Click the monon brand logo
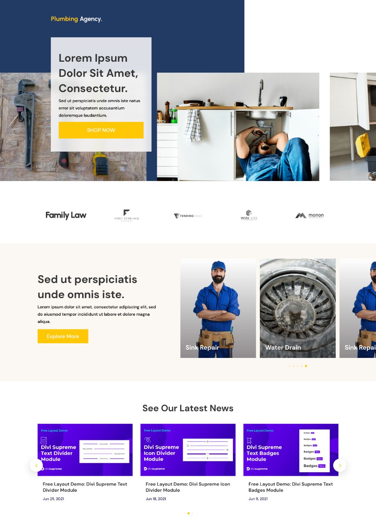 (309, 216)
